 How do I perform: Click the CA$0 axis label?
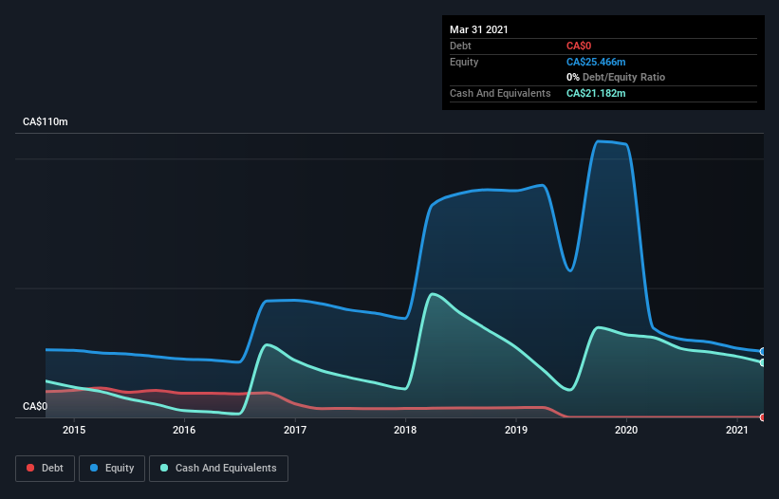(x=35, y=406)
